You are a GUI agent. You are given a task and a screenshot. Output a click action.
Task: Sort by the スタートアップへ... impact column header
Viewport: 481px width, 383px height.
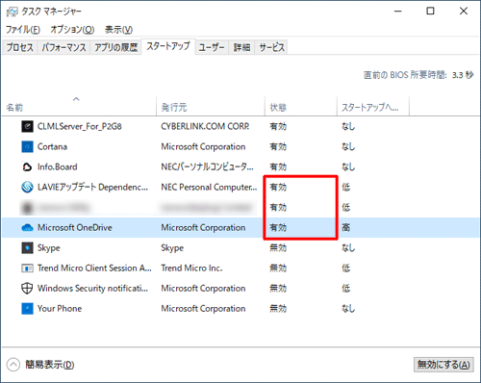[x=373, y=106]
